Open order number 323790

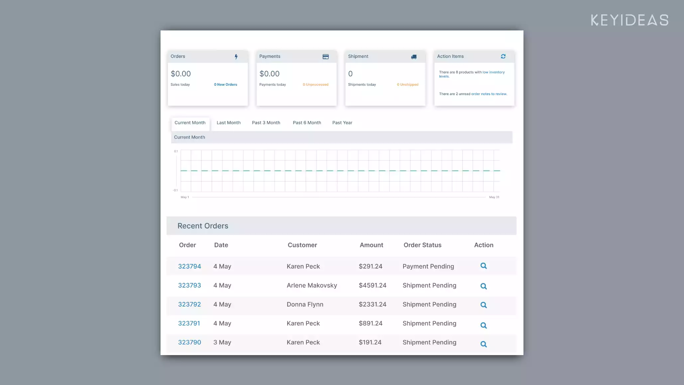189,342
